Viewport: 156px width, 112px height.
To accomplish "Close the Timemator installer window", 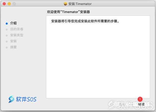I will click(x=4, y=4).
